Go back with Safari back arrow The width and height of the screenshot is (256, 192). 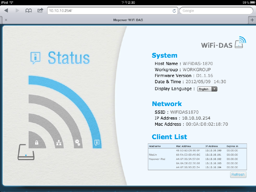pyautogui.click(x=6, y=10)
